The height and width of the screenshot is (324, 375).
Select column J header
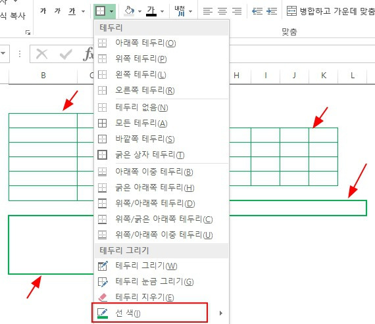[x=294, y=76]
